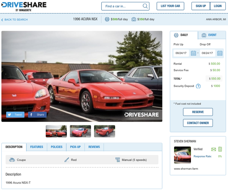Share listing via Facebook Share button
The width and height of the screenshot is (228, 191).
pyautogui.click(x=37, y=114)
